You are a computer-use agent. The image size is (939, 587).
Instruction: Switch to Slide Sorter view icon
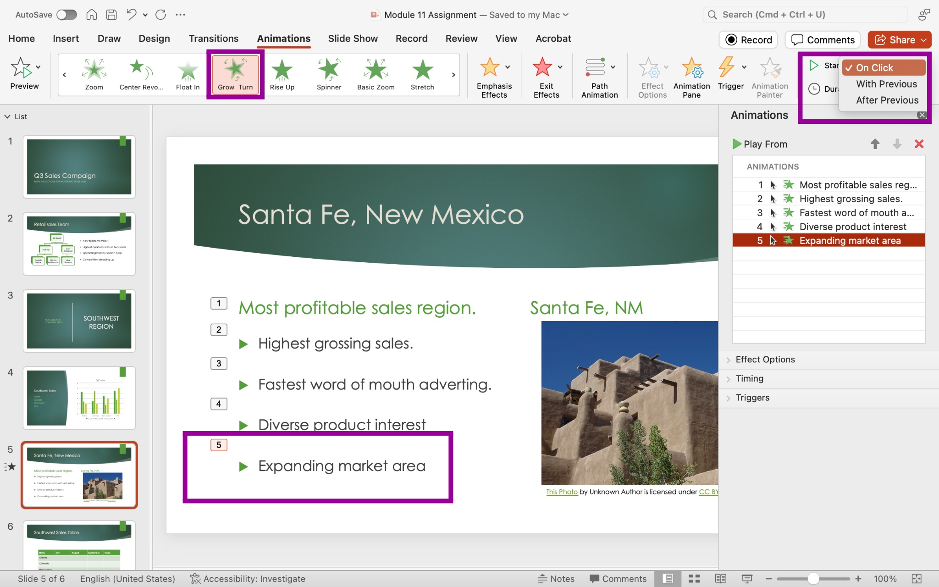pyautogui.click(x=694, y=579)
